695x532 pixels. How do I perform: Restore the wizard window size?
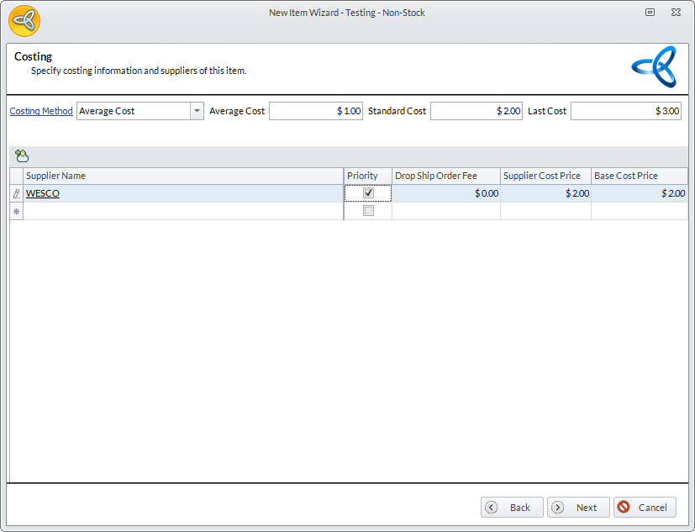[650, 13]
